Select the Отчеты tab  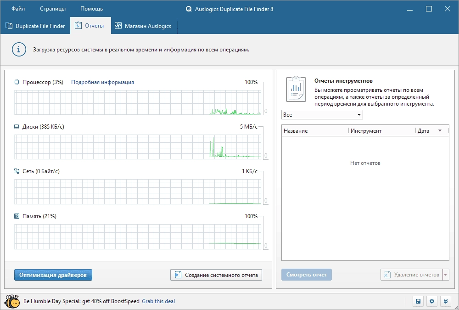[90, 26]
